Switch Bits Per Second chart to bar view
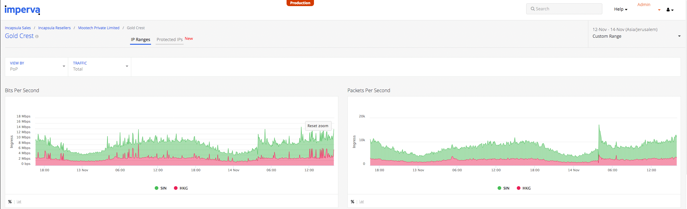 point(19,202)
